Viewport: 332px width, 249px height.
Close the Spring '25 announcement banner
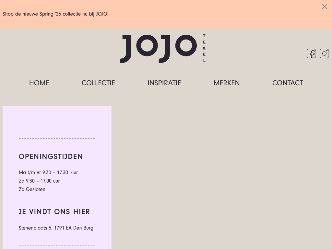[324, 7]
